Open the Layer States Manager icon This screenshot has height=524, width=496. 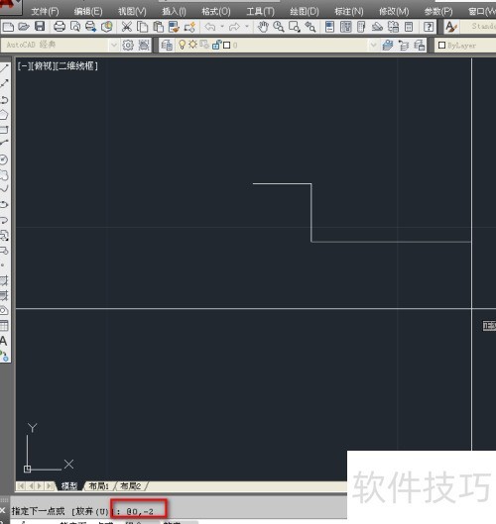coord(420,45)
